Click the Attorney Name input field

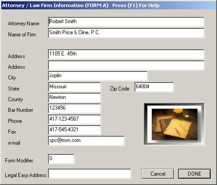point(126,22)
